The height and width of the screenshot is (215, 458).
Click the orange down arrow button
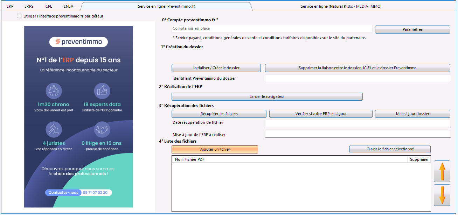(x=442, y=195)
